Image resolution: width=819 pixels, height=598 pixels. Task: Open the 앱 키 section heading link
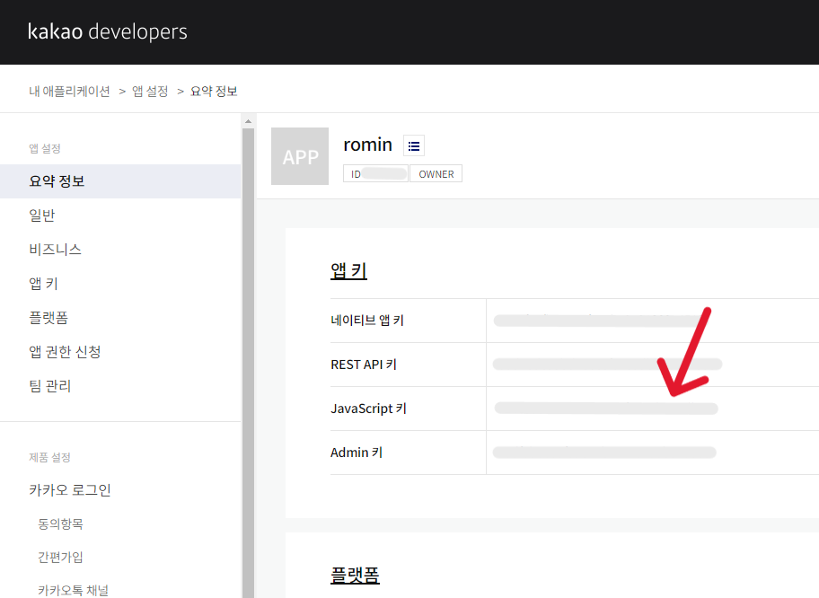tap(348, 270)
